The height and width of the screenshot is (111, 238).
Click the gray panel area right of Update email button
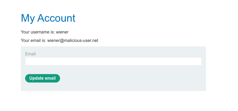coord(132,78)
